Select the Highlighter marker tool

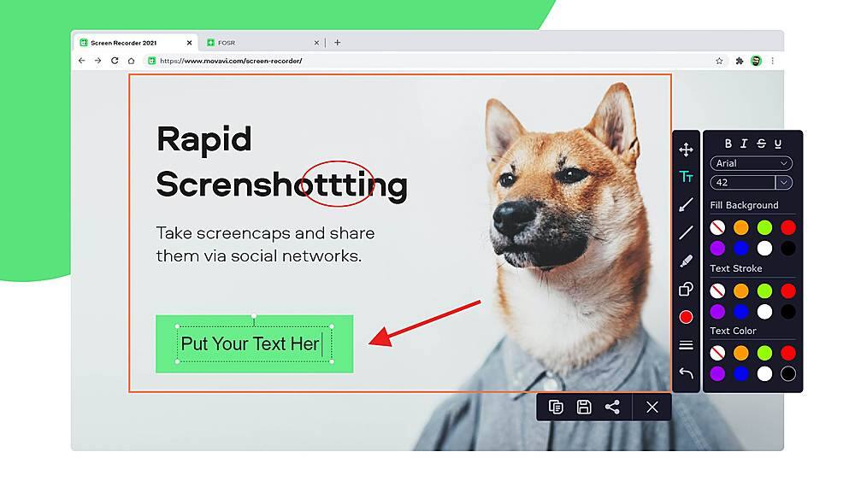pos(686,261)
